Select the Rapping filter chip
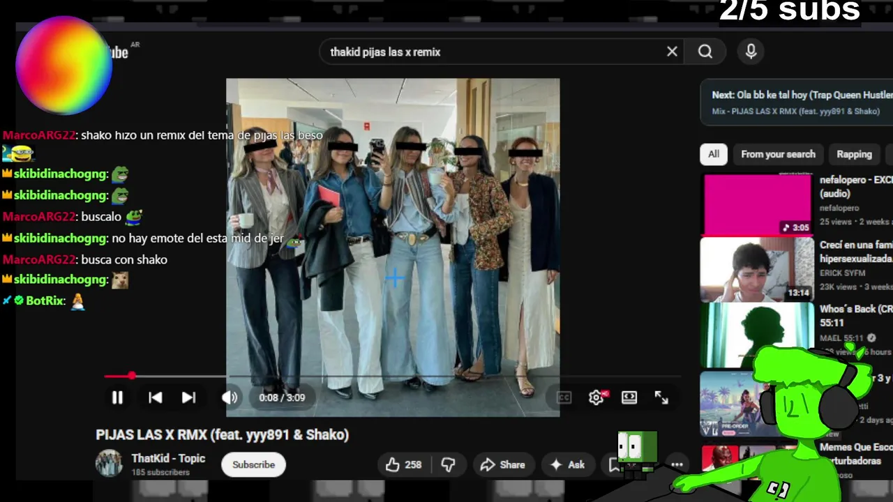 (855, 154)
